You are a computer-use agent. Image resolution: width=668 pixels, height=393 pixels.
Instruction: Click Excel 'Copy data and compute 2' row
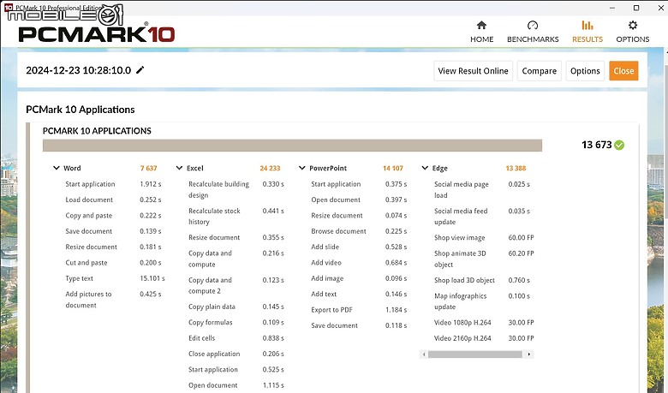tap(236, 285)
